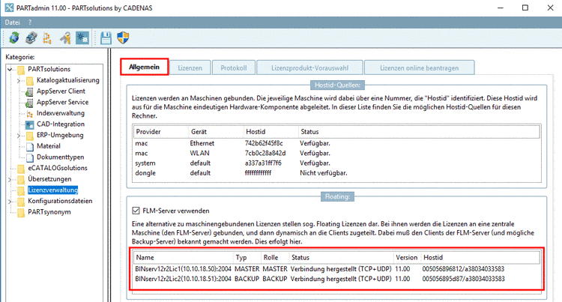Click the Indexverwaltung tree icon
This screenshot has width=562, height=302.
point(30,114)
